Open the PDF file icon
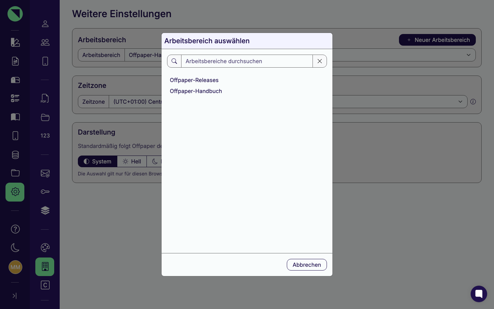The image size is (494, 309). [x=45, y=99]
